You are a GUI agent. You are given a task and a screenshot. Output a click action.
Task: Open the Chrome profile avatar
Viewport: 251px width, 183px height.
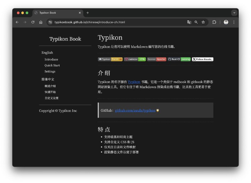[x=226, y=22]
